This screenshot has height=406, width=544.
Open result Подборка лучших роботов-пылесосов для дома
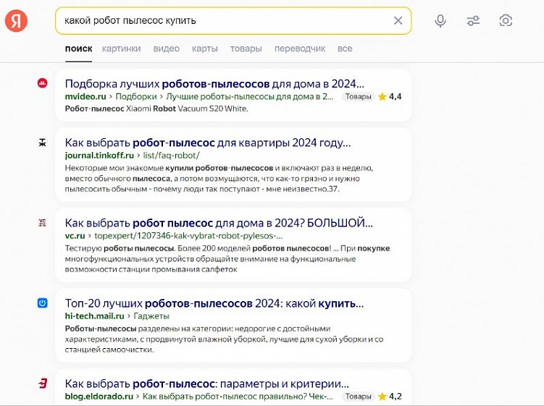[214, 84]
